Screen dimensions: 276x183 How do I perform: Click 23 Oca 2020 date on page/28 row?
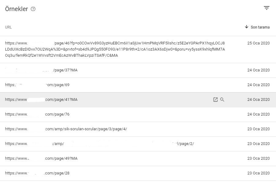(259, 173)
